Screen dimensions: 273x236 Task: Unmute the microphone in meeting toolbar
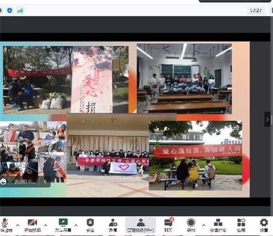tap(5, 223)
